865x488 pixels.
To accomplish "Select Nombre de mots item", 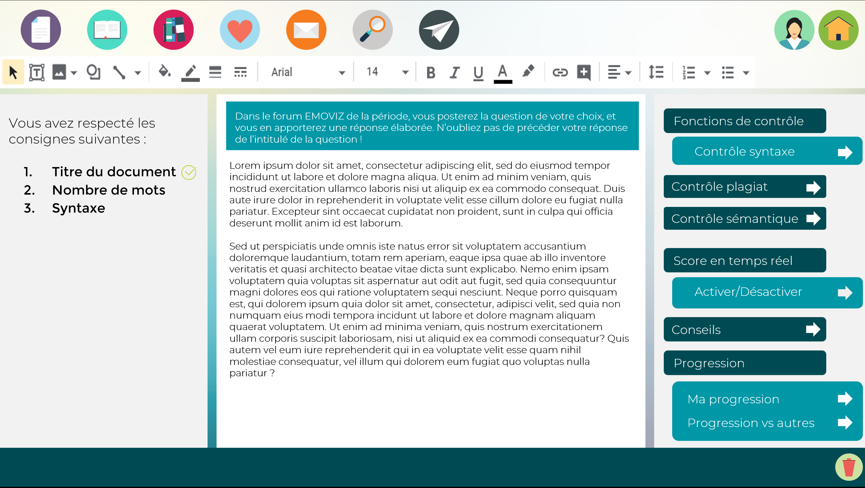I will pyautogui.click(x=108, y=190).
